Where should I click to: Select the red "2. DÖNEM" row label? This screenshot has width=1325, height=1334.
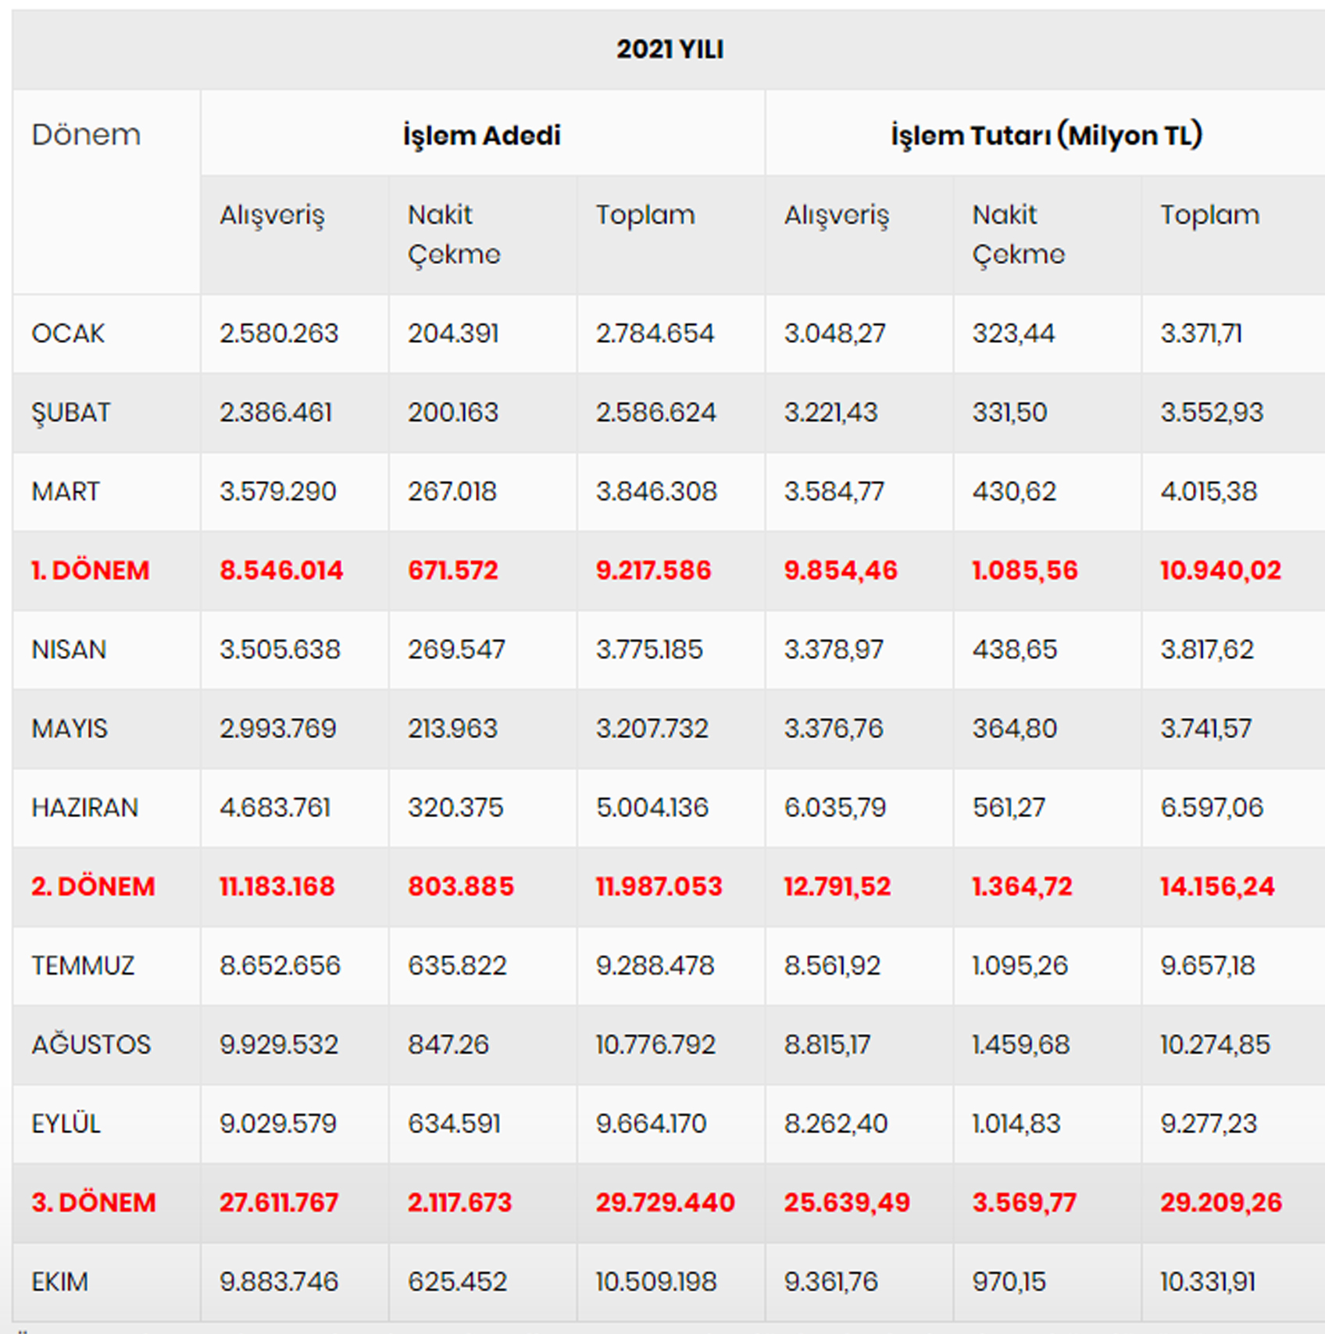93,886
